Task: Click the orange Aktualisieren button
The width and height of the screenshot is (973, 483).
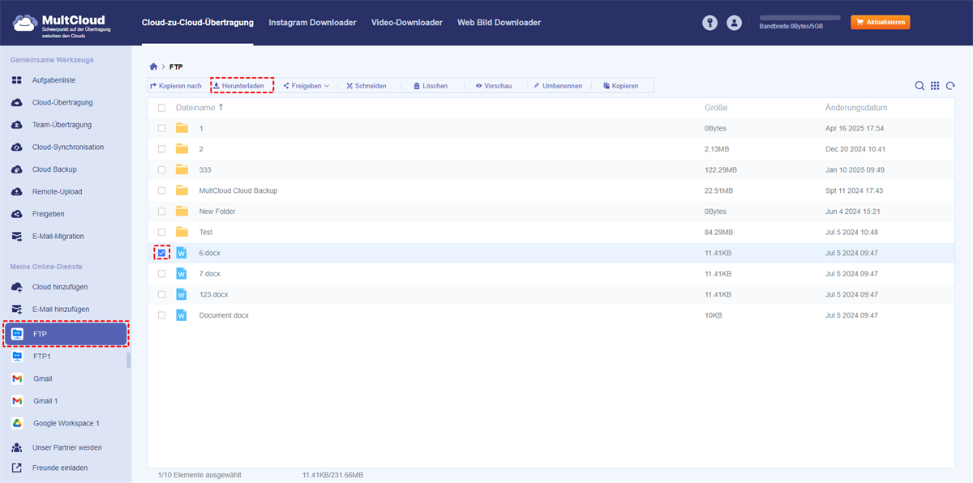Action: (880, 23)
